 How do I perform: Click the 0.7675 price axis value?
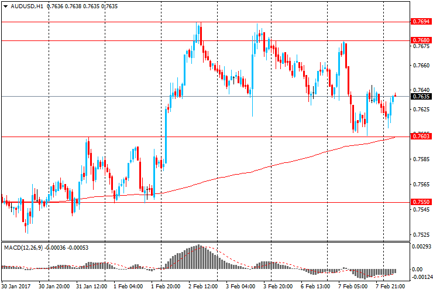pyautogui.click(x=421, y=46)
